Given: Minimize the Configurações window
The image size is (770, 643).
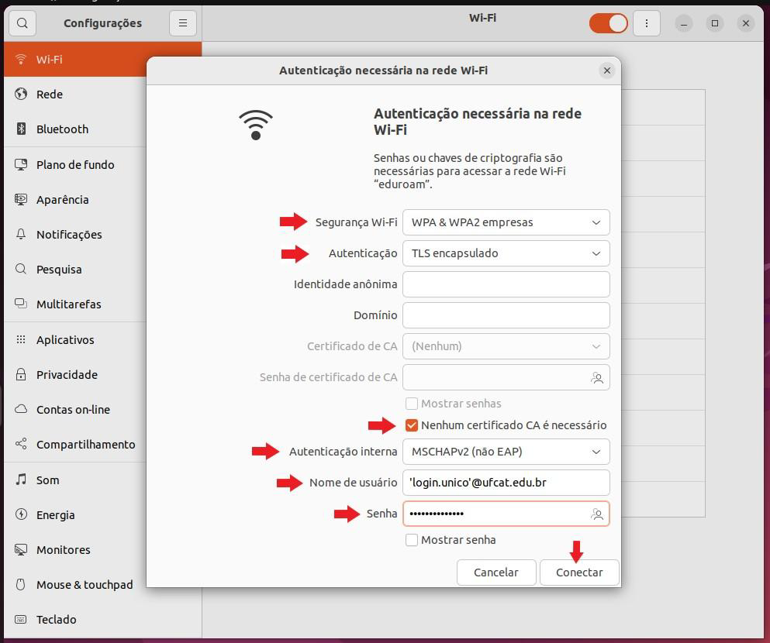Looking at the screenshot, I should (x=684, y=23).
